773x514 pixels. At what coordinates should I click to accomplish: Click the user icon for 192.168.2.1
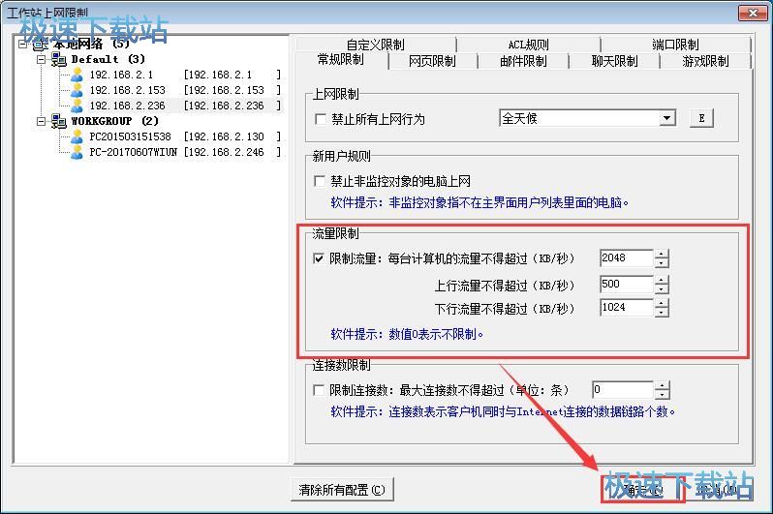pyautogui.click(x=77, y=75)
